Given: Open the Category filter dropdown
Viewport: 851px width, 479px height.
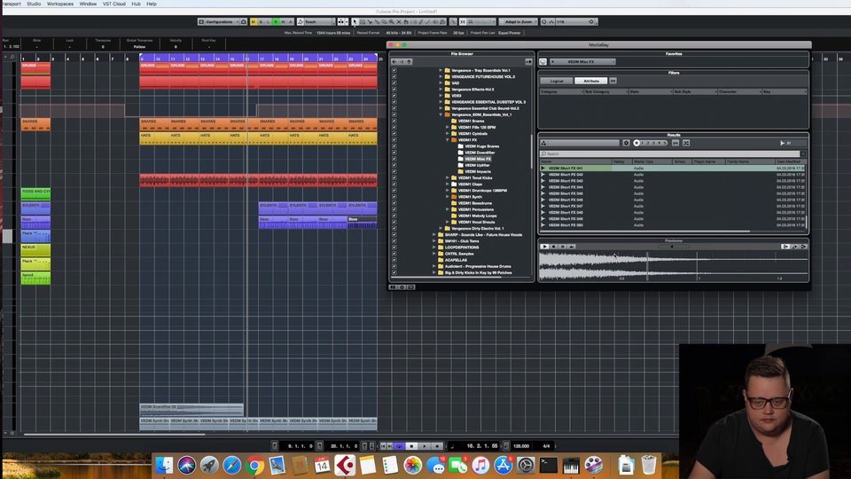Looking at the screenshot, I should 561,91.
